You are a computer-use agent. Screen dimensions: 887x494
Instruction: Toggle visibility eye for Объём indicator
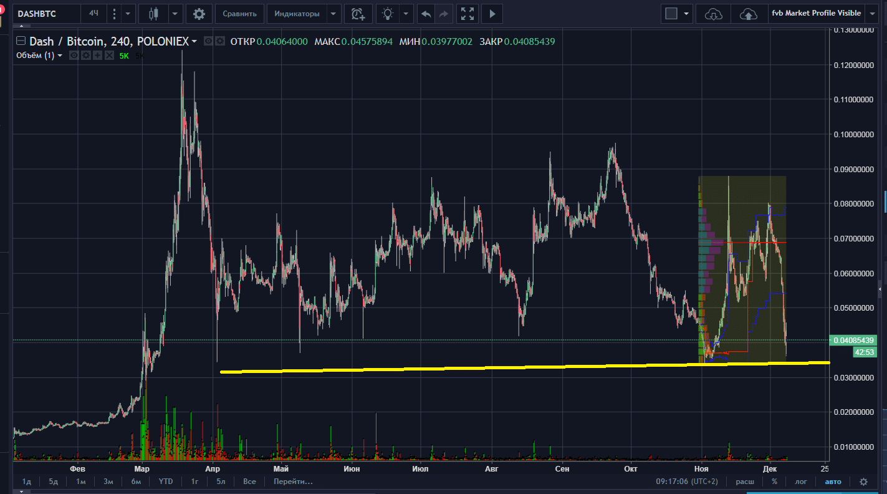click(74, 56)
